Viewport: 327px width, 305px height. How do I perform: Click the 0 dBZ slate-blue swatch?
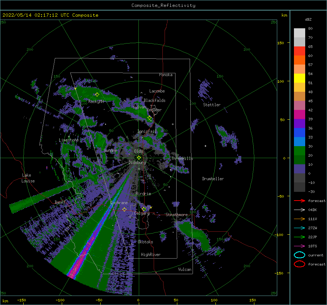(x=299, y=169)
